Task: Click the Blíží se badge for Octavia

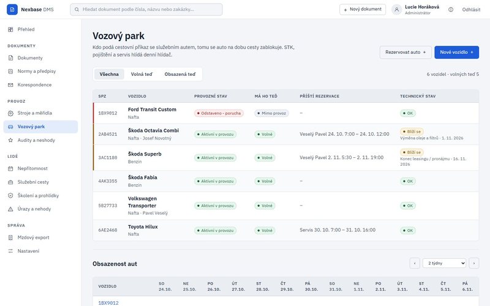Action: click(412, 132)
